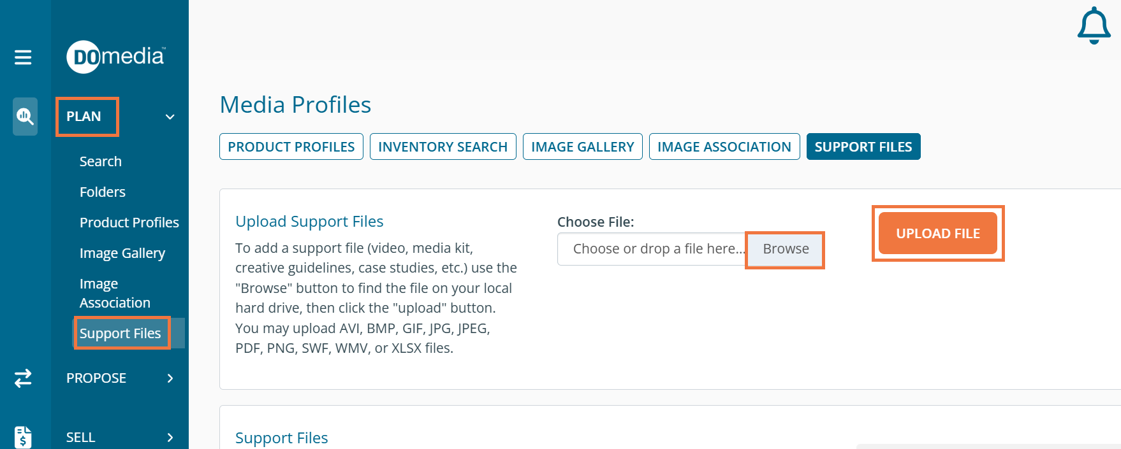The width and height of the screenshot is (1121, 449).
Task: Open the hamburger menu icon
Action: pos(23,57)
